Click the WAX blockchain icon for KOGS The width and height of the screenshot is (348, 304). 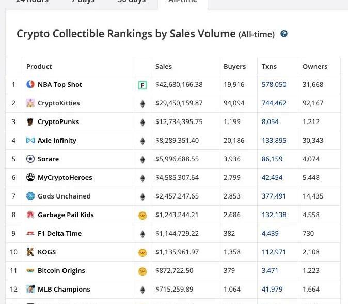143,252
